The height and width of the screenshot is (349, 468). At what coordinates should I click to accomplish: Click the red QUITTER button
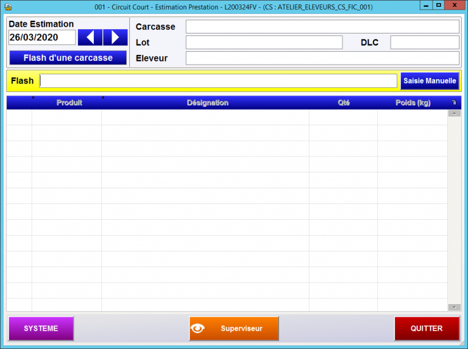[427, 328]
